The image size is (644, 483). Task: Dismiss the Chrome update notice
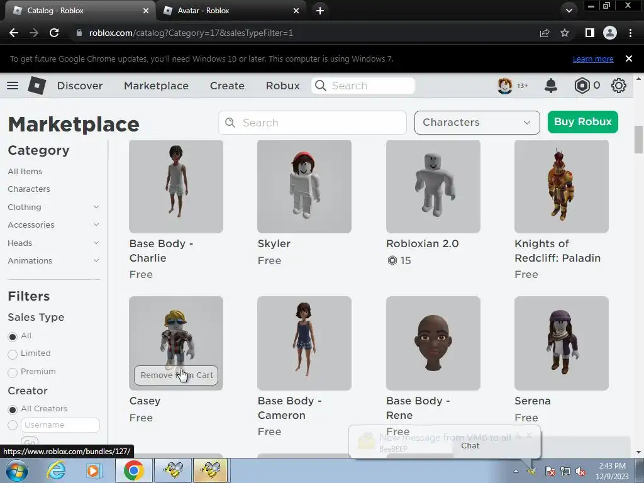click(x=628, y=58)
